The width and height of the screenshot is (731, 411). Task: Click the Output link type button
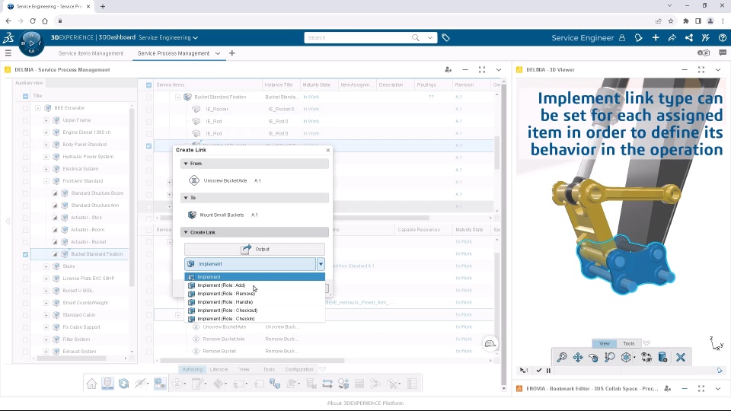coord(254,250)
